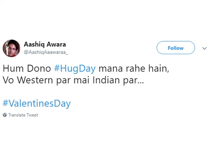Browse the ValentinesDay tag below the tweet
Screen dimensions: 210x157
pyautogui.click(x=36, y=103)
